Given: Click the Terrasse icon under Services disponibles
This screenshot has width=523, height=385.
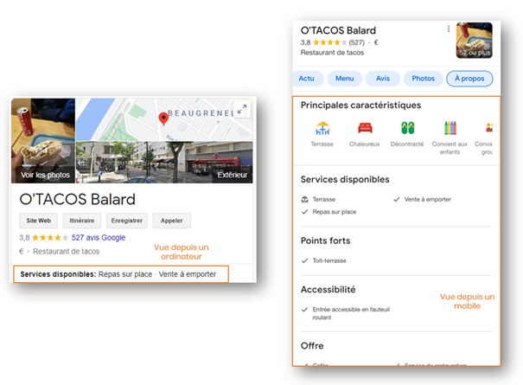Looking at the screenshot, I should (305, 199).
